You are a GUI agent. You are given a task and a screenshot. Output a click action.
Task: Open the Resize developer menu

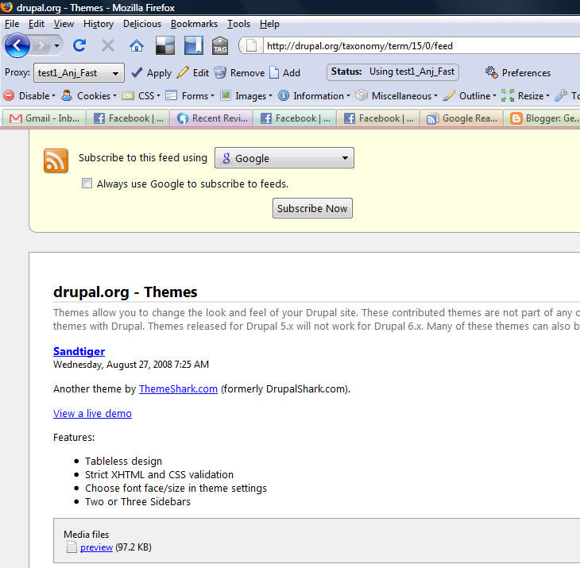point(525,96)
